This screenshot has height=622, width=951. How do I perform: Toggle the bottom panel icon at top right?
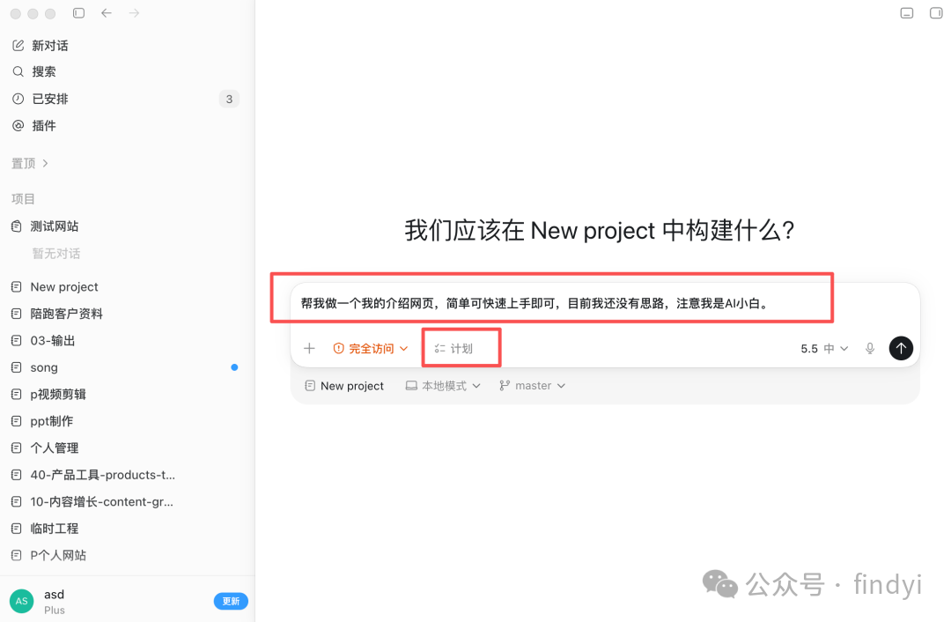point(907,12)
